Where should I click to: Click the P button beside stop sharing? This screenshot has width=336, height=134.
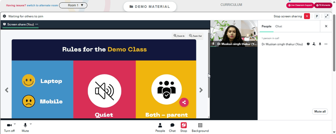[317, 16]
